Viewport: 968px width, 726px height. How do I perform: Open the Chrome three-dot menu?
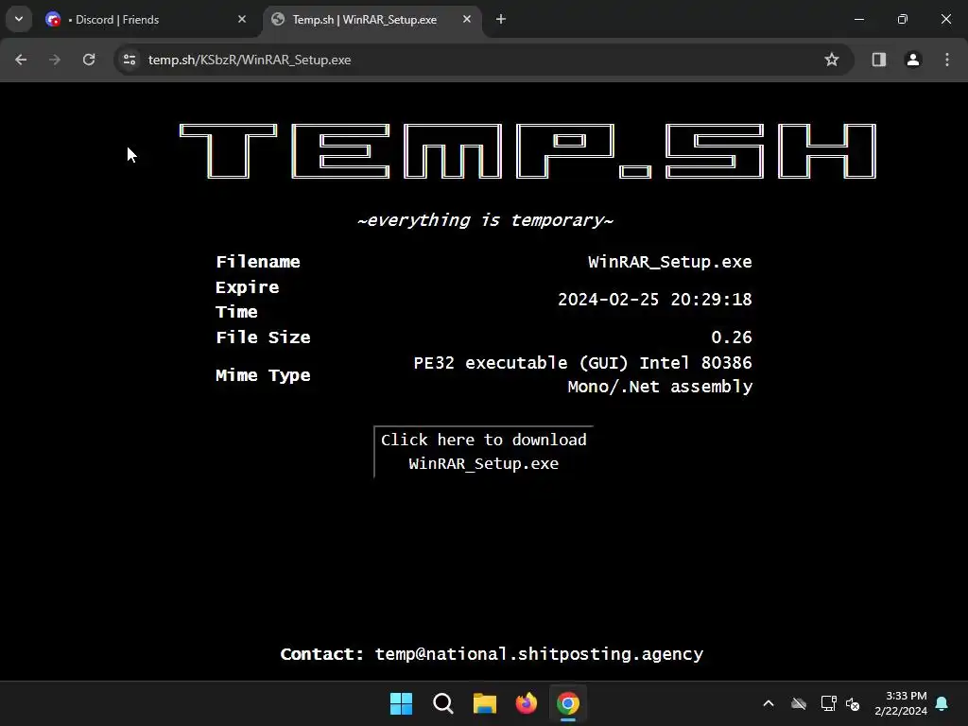tap(947, 60)
